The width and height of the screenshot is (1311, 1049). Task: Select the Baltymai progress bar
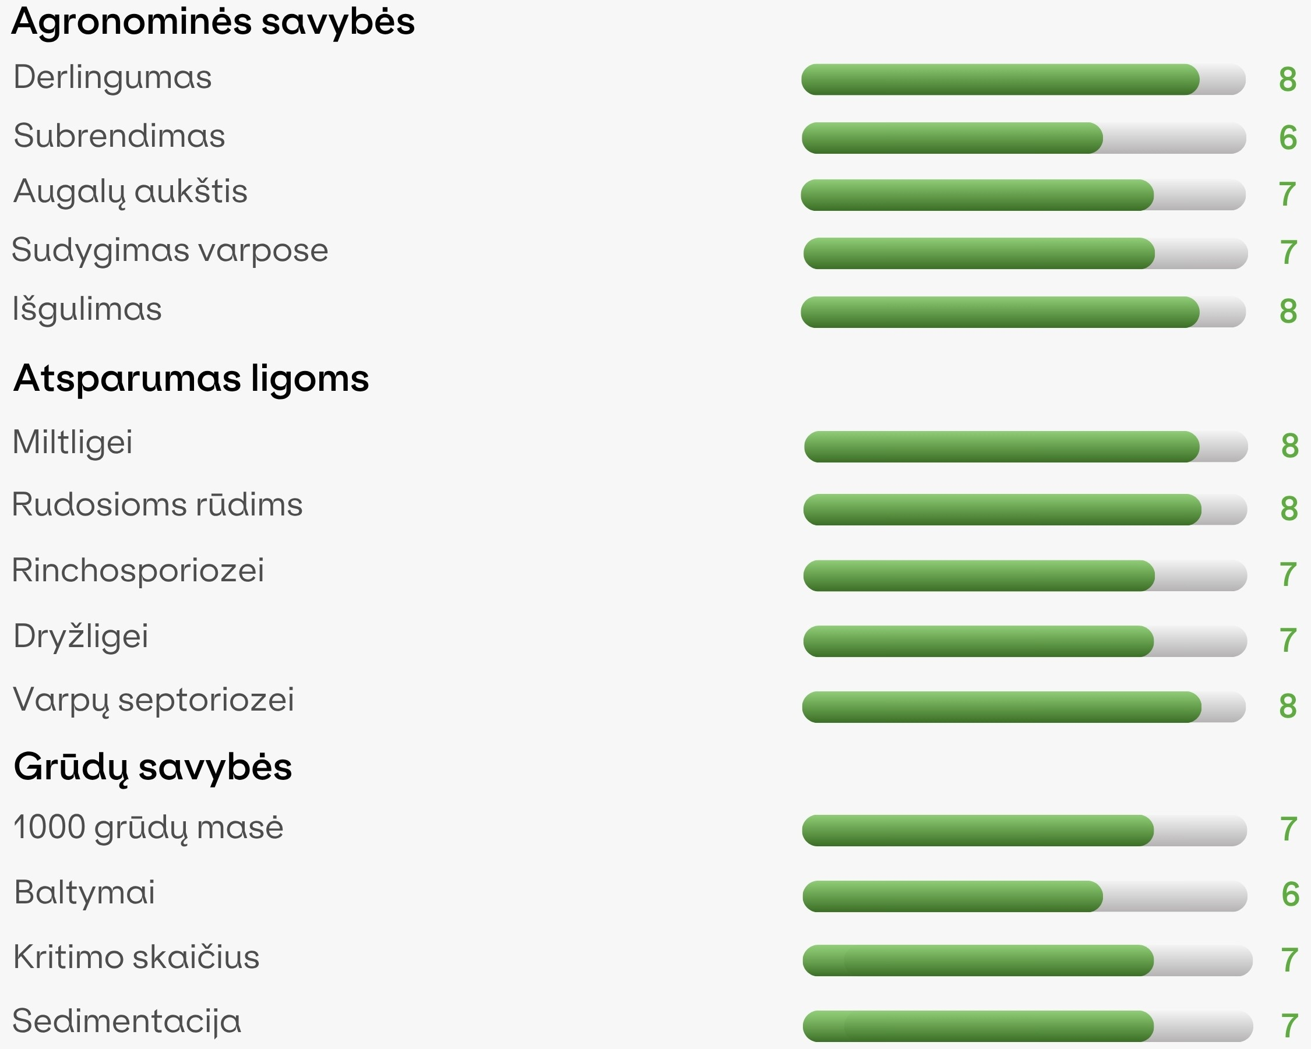[1025, 896]
